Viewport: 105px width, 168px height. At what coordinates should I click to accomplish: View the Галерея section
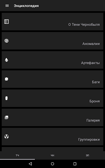pos(52,117)
